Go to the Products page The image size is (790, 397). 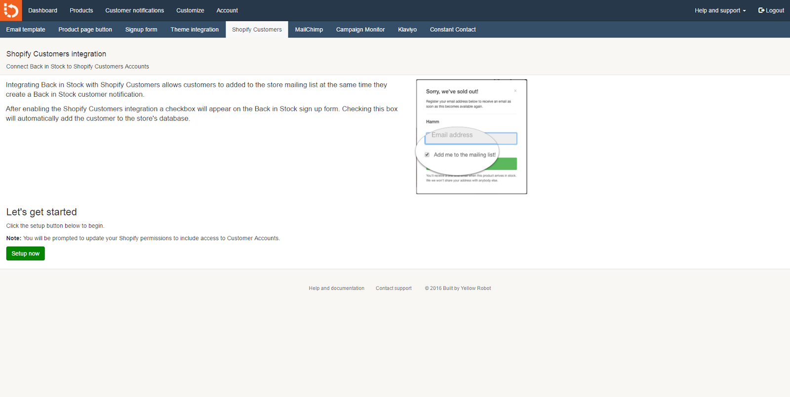click(81, 10)
